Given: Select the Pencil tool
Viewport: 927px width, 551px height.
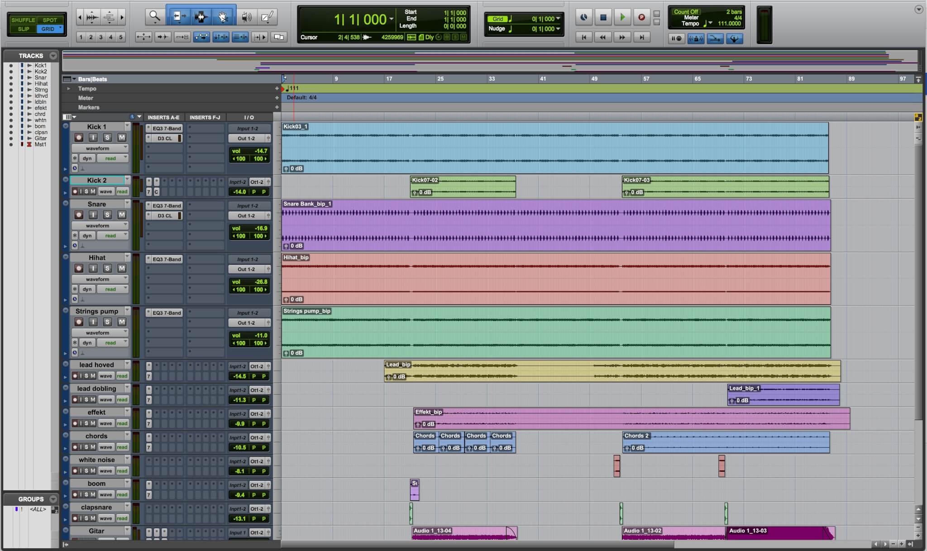Looking at the screenshot, I should tap(267, 17).
